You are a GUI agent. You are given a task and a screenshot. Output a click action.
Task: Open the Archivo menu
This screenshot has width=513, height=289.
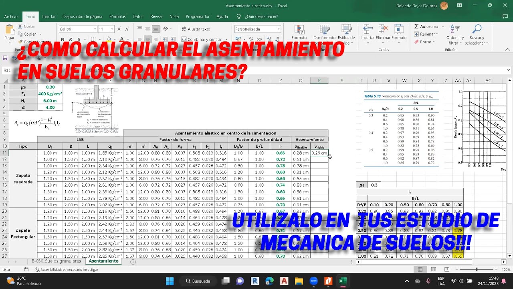(x=11, y=16)
